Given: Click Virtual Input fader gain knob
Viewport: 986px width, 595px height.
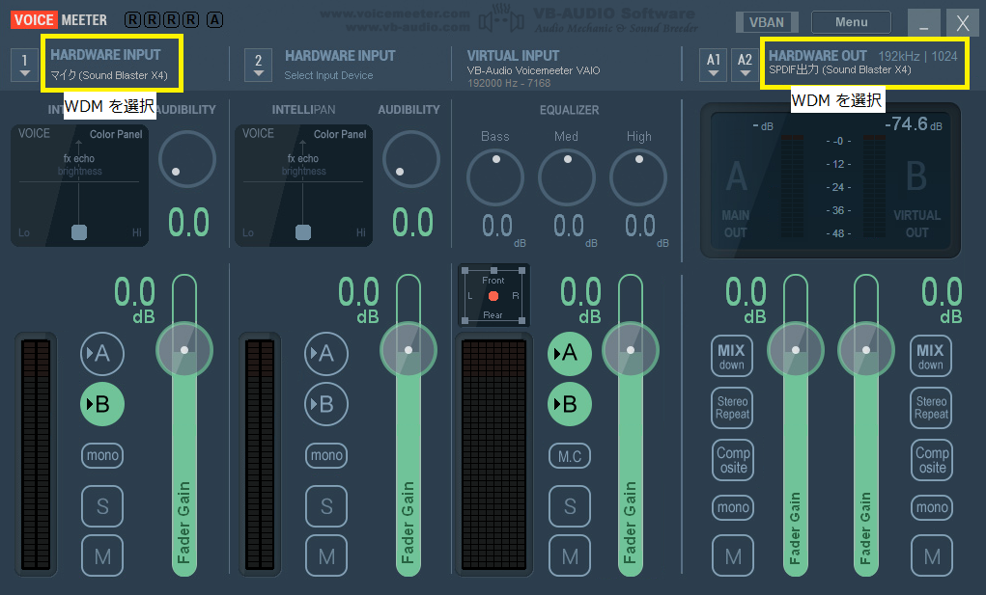Looking at the screenshot, I should click(630, 350).
